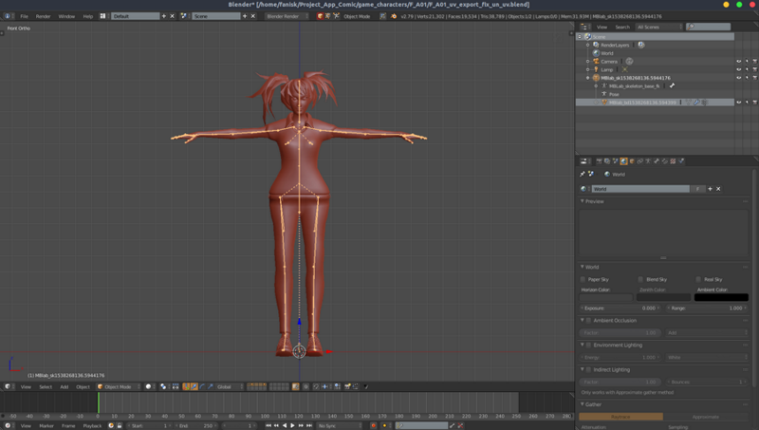Image resolution: width=759 pixels, height=430 pixels.
Task: Enable the Ambient Occlusion checkbox
Action: click(588, 320)
